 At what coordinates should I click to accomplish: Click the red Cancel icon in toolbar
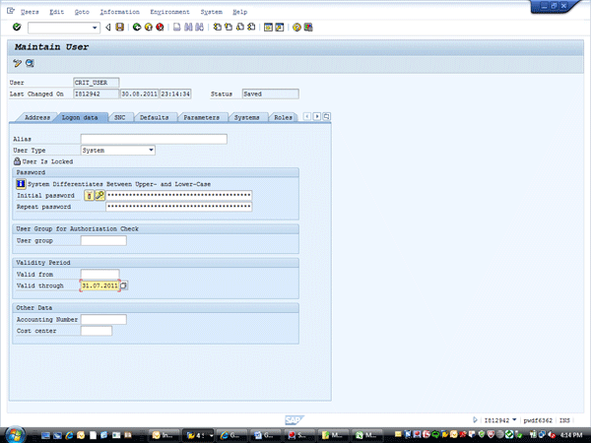[159, 27]
